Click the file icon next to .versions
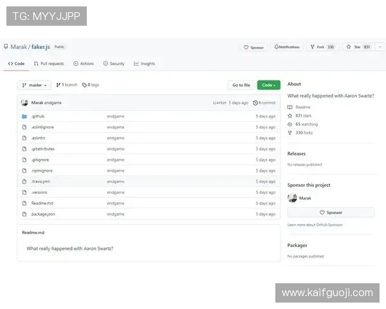This screenshot has width=386, height=309. pos(24,192)
